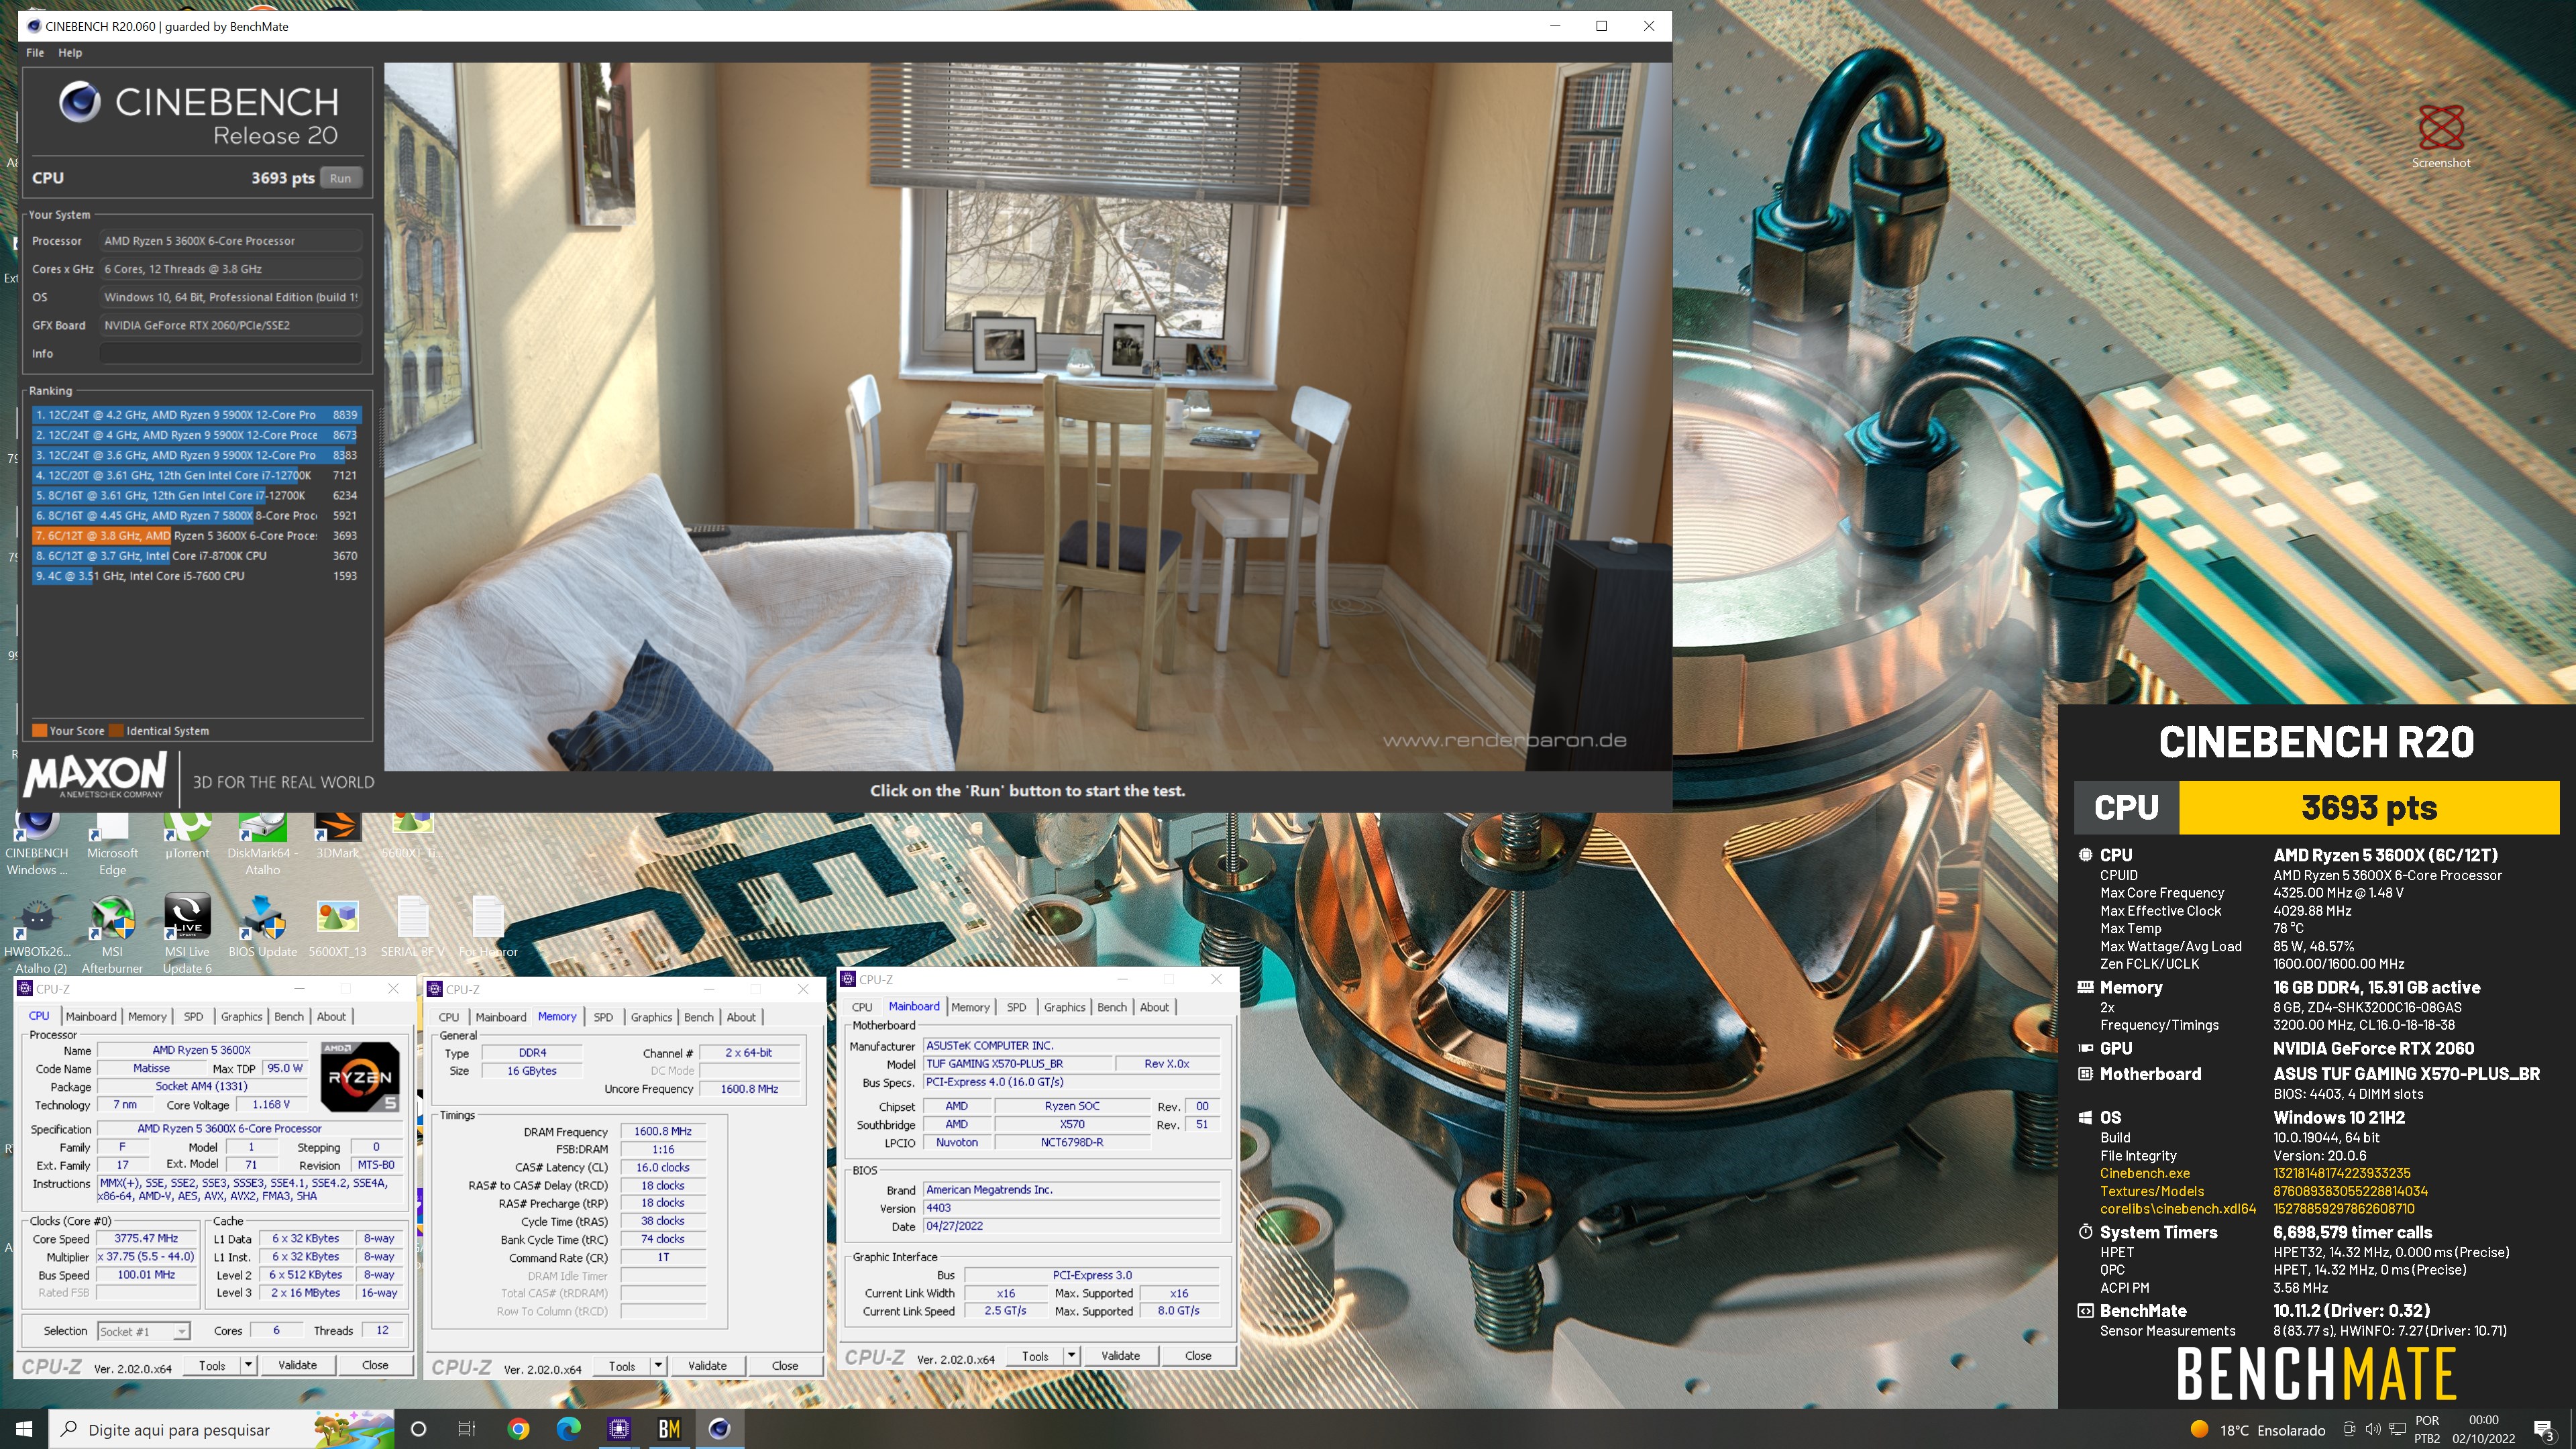Open Google Chrome from the taskbar
Viewport: 2576px width, 1449px height.
tap(518, 1429)
